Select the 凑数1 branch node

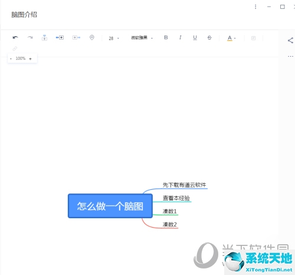(x=169, y=211)
